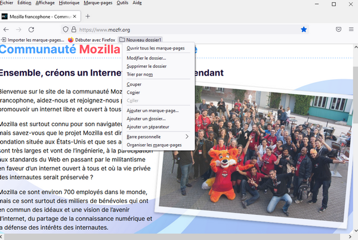Select the Mozilla francophone tab
This screenshot has height=240, width=358.
pos(40,17)
